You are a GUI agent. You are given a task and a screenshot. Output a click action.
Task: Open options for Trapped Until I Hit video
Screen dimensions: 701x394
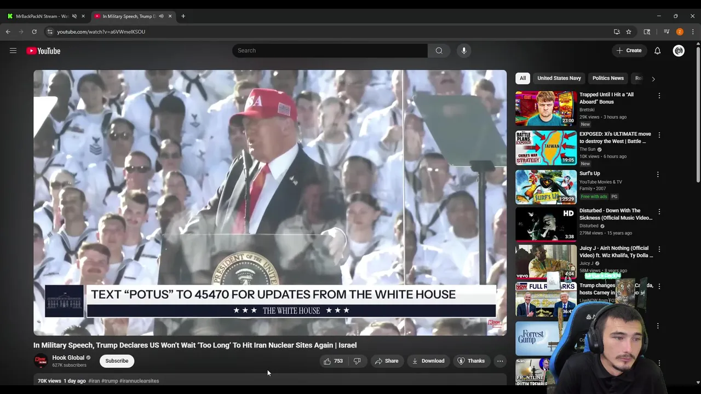click(659, 95)
